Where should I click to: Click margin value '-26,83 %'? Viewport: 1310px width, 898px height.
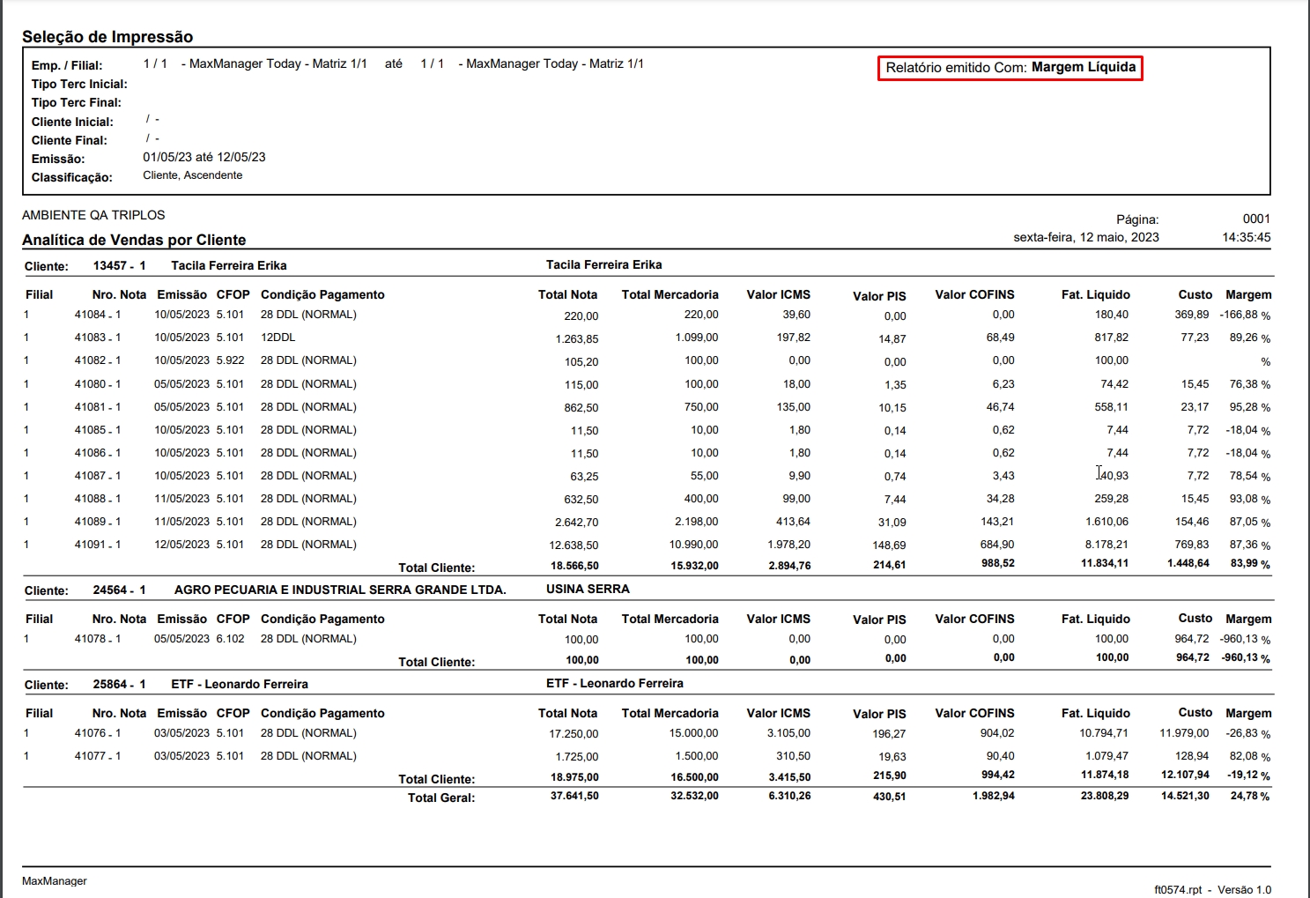[x=1247, y=733]
